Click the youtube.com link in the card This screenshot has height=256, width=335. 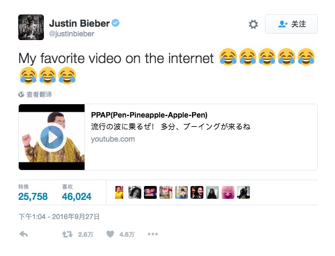pyautogui.click(x=113, y=139)
